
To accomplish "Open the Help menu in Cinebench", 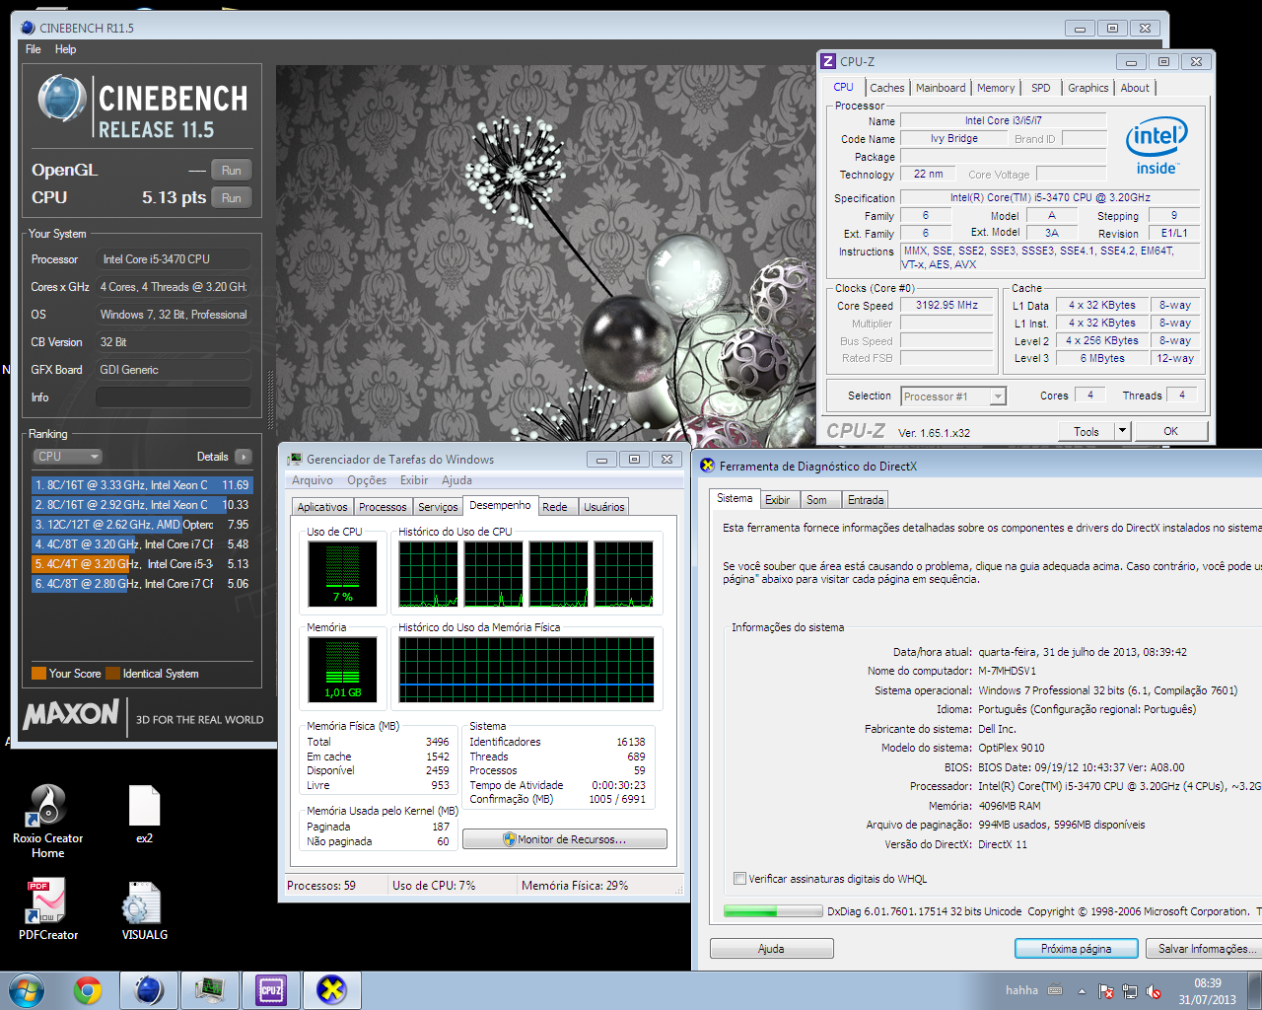I will 65,49.
